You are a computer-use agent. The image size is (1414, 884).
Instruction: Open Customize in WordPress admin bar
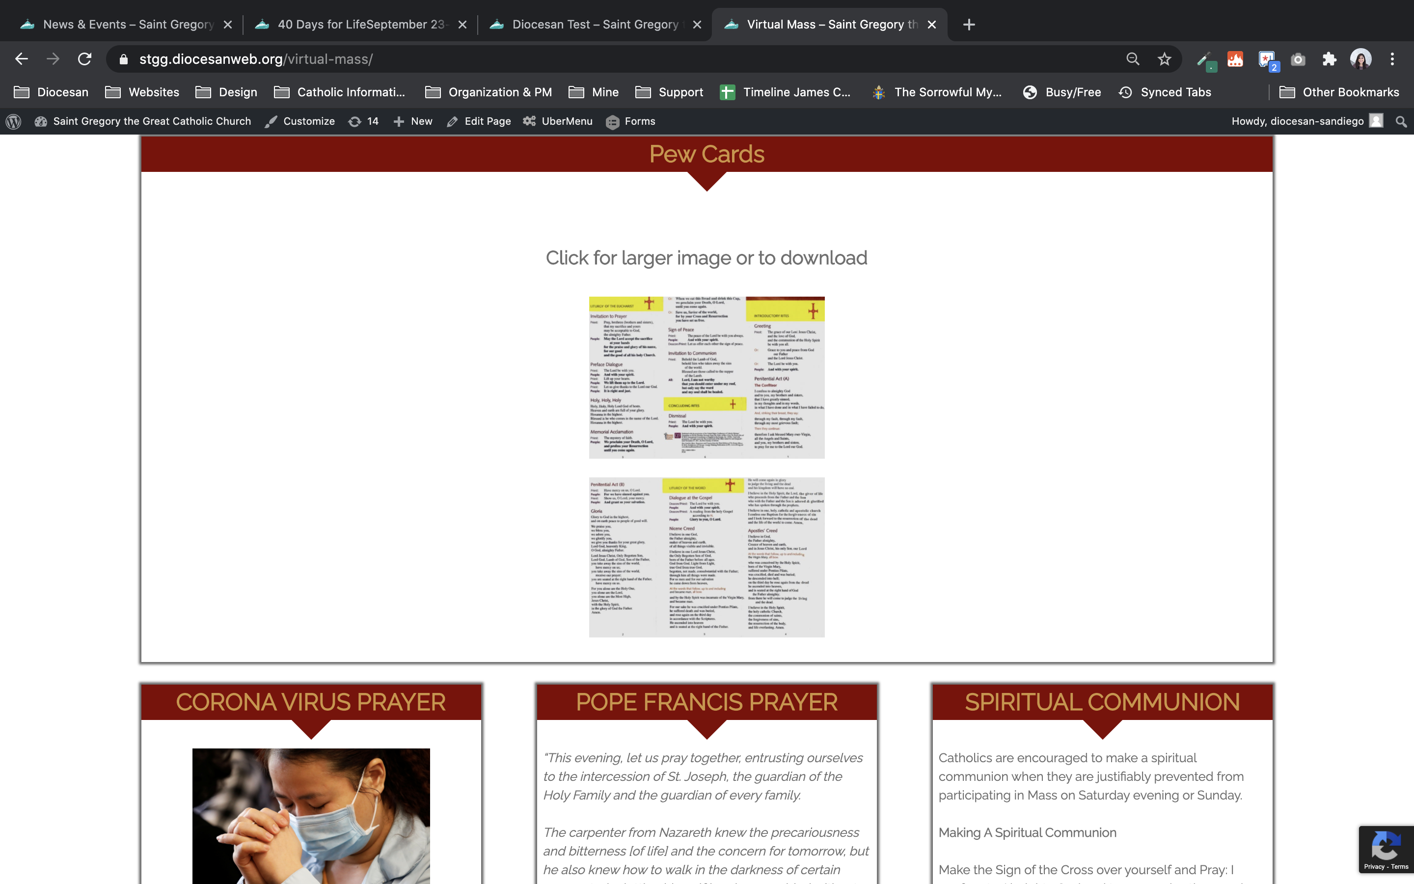300,121
